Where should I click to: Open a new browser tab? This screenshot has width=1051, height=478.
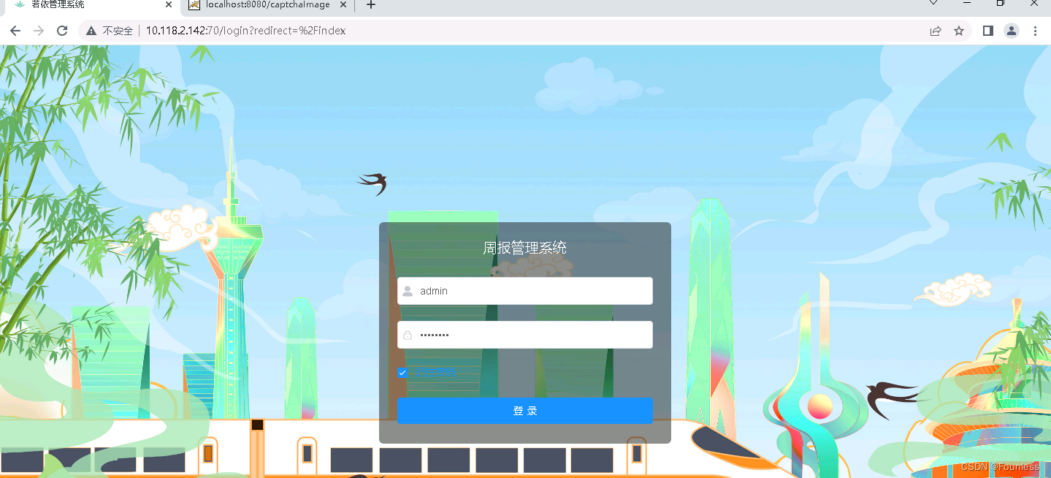pos(371,5)
